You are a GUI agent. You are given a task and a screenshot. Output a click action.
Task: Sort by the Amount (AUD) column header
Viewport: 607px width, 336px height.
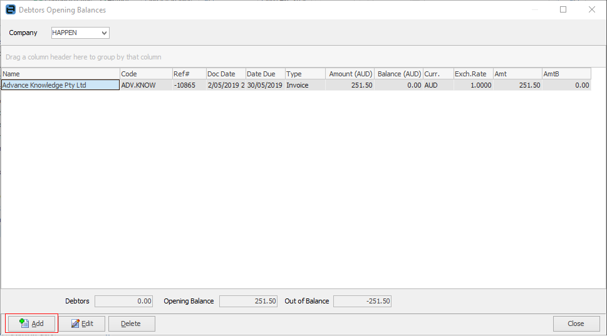(350, 74)
